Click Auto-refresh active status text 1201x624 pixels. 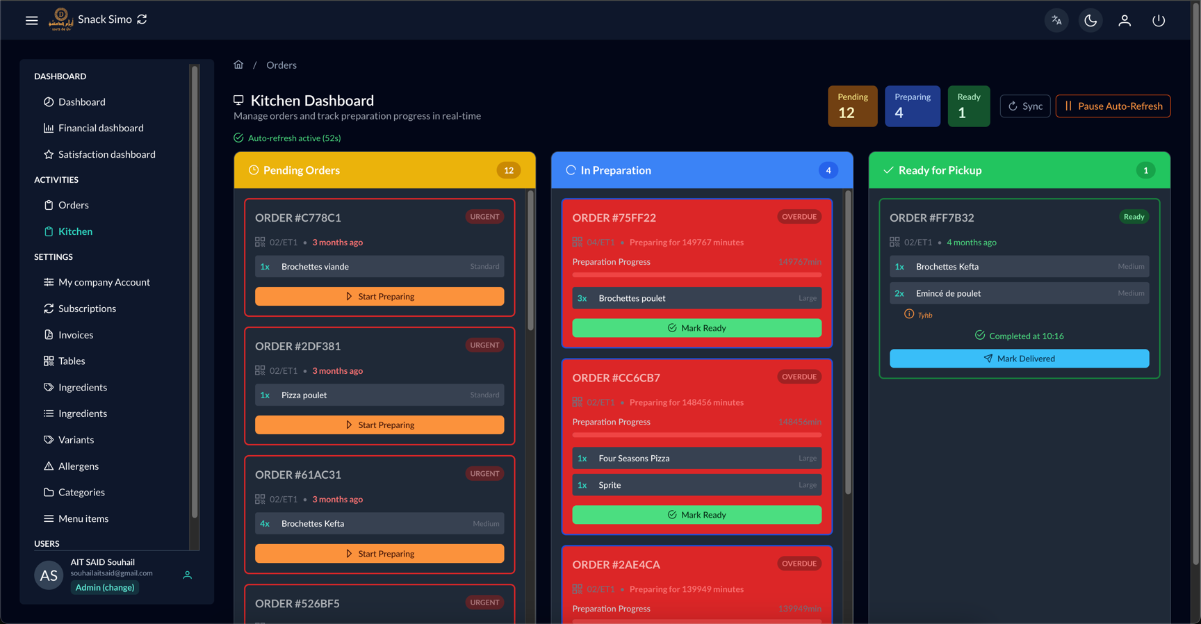(x=294, y=138)
